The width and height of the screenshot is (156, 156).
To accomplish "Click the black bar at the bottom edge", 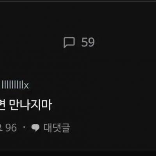I will [x=78, y=153].
